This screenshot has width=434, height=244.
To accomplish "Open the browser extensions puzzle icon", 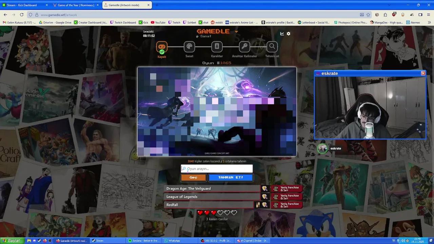I will point(386,15).
